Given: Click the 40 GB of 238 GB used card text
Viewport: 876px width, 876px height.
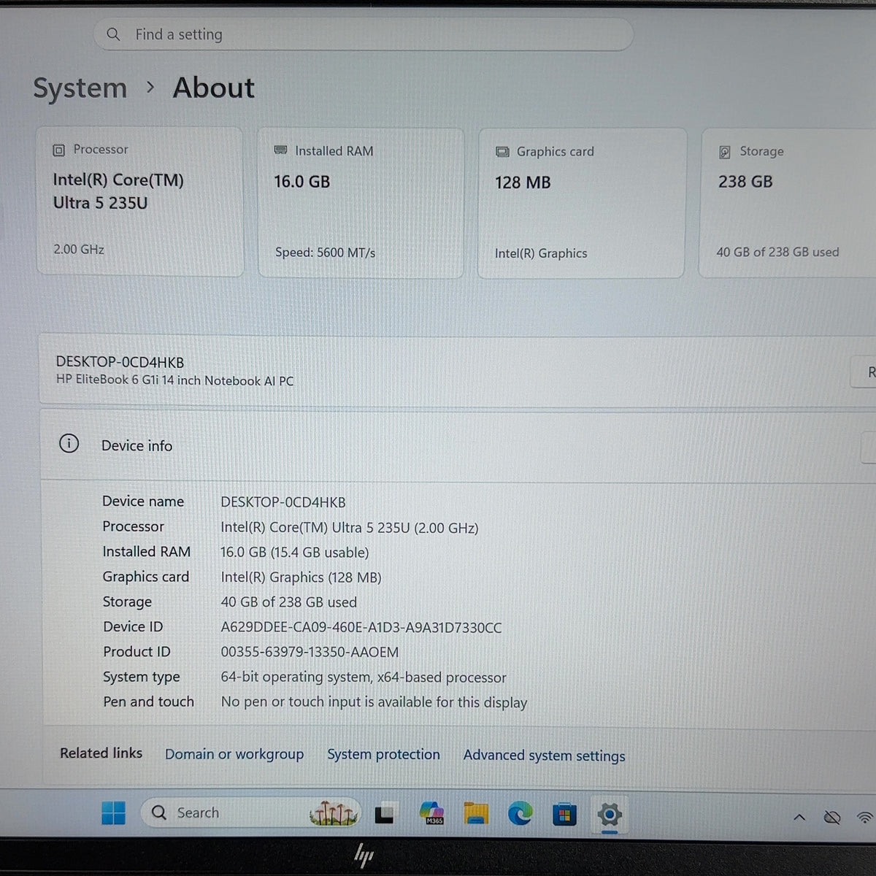Looking at the screenshot, I should click(777, 252).
